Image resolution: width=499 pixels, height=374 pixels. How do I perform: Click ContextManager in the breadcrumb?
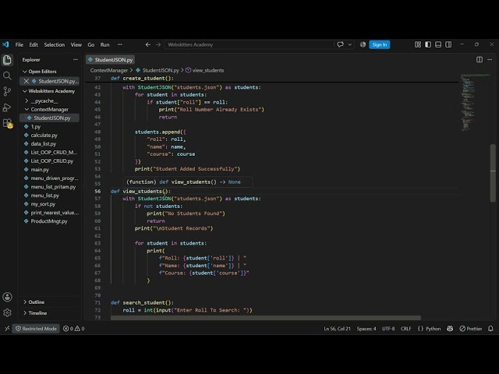109,70
